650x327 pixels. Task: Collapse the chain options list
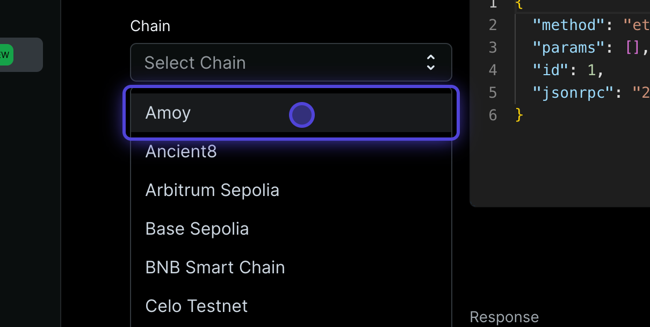coord(291,63)
